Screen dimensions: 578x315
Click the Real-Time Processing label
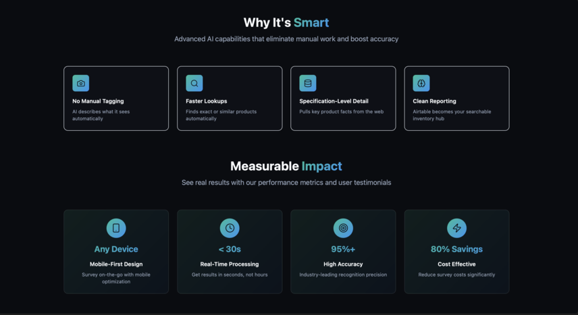230,264
